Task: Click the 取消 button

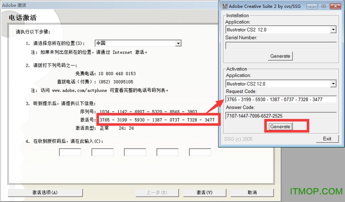Action: 252,193
